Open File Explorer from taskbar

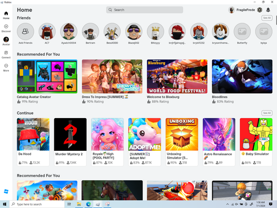[x=79, y=204]
